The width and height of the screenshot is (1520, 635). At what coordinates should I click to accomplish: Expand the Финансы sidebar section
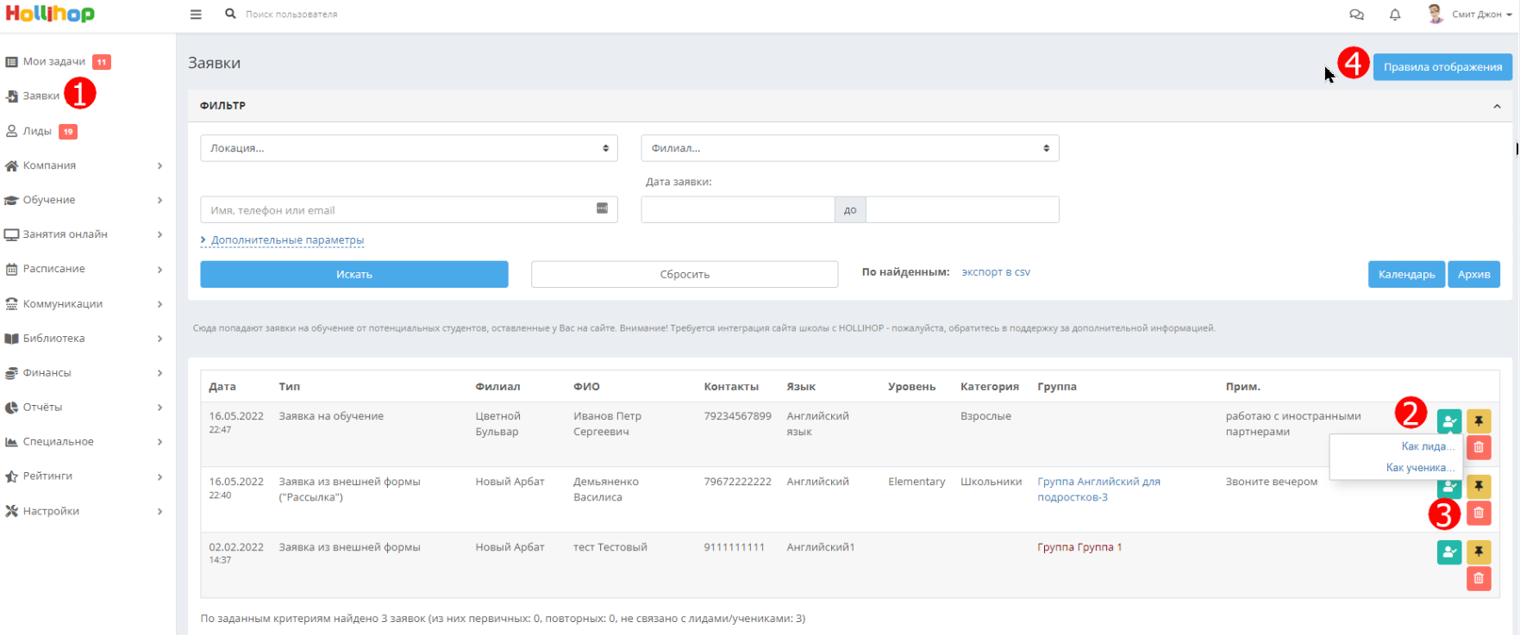[84, 373]
